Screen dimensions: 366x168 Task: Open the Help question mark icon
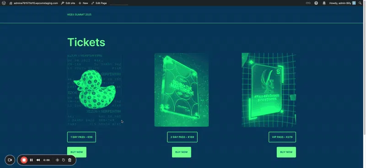coord(316,3)
